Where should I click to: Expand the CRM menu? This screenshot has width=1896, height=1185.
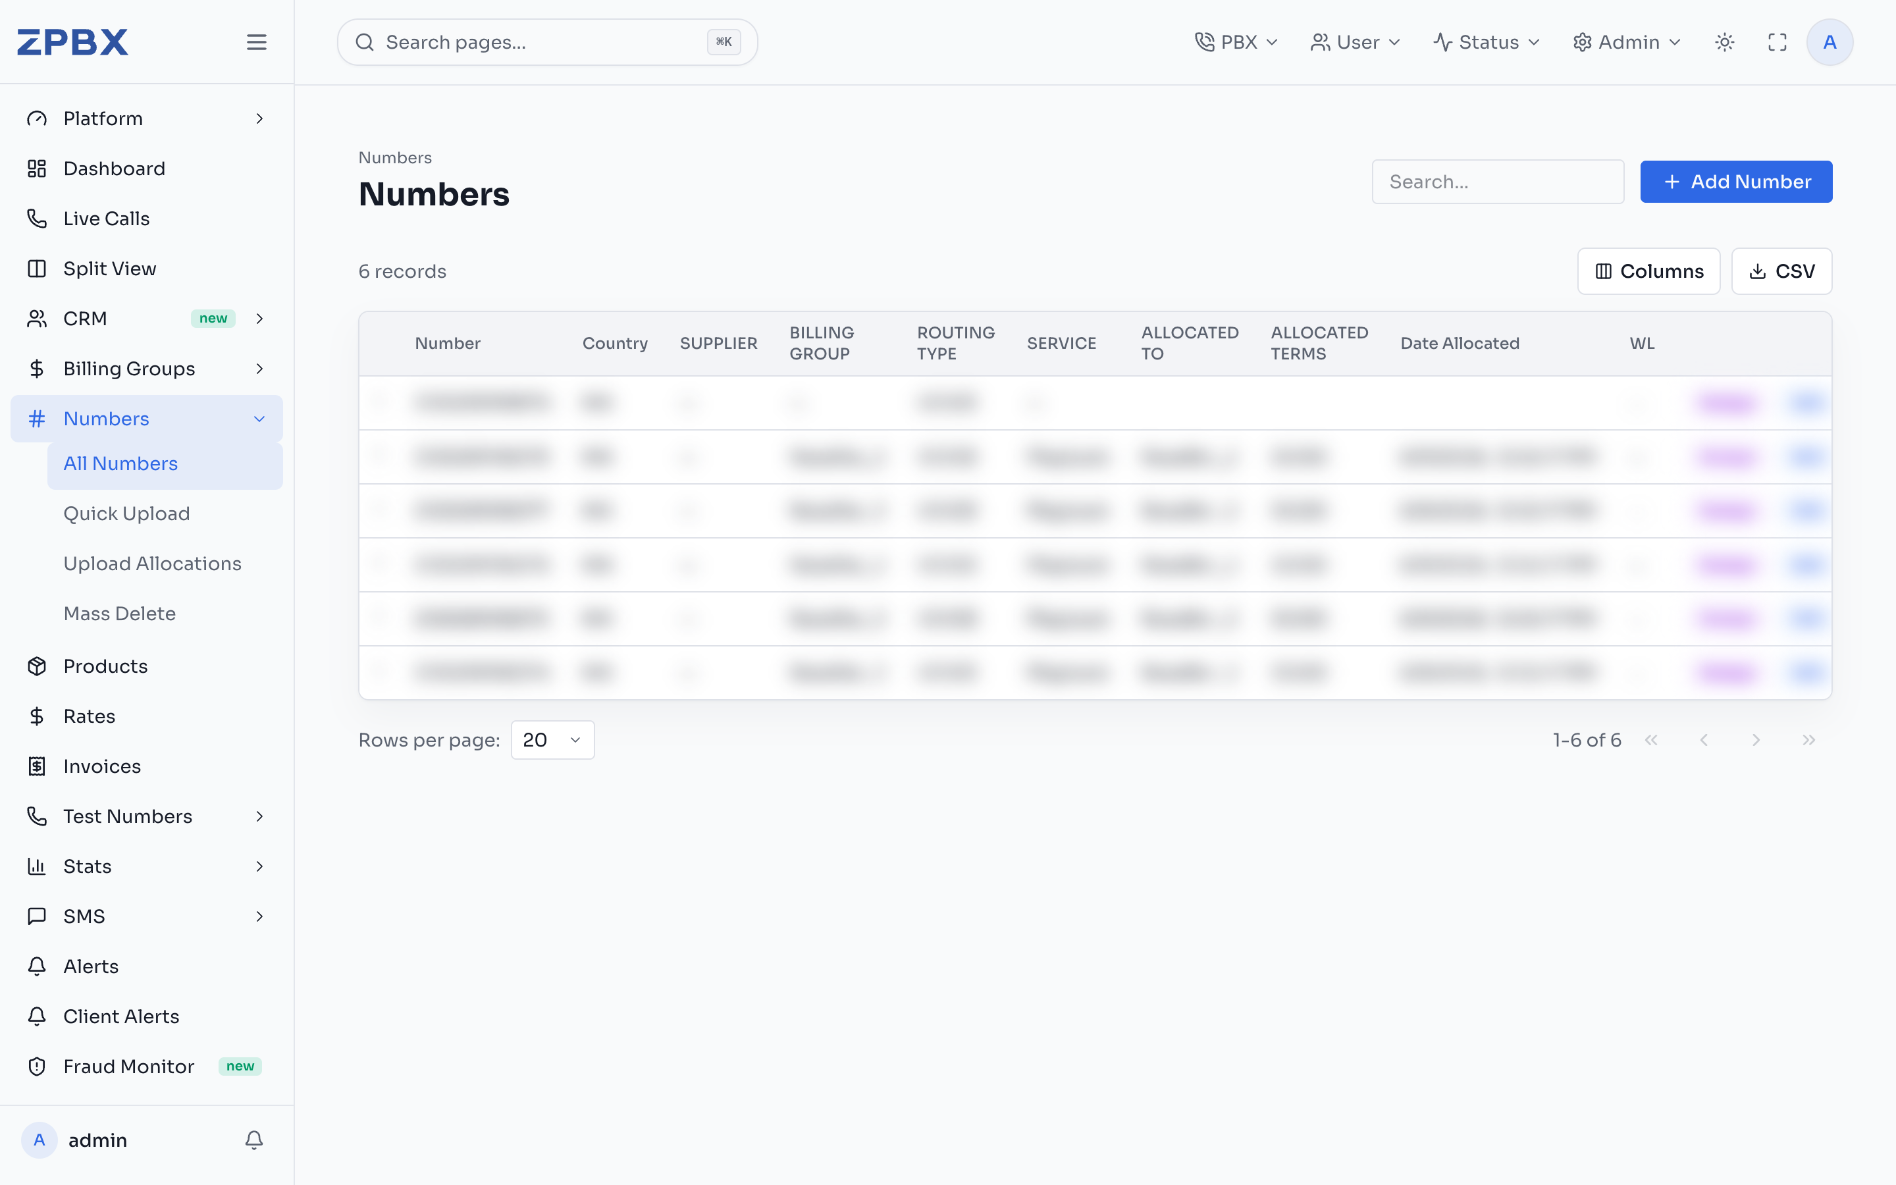click(147, 318)
